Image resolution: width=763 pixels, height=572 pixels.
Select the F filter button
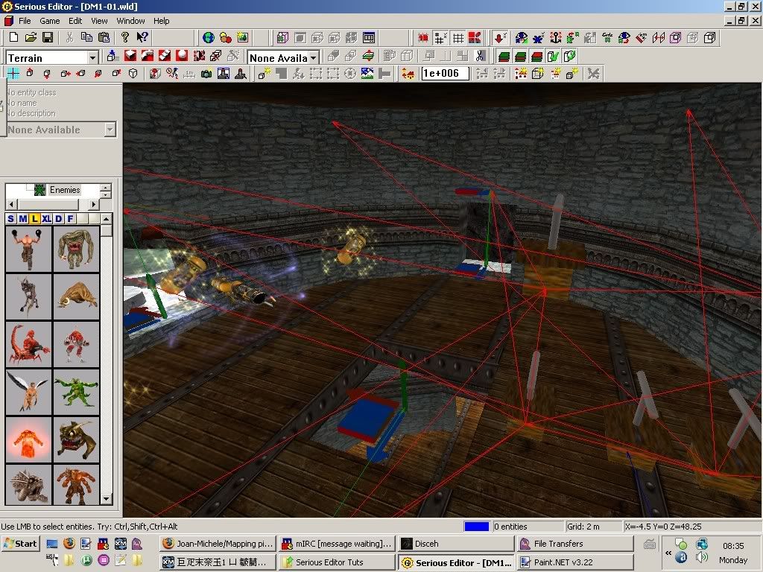pos(71,218)
